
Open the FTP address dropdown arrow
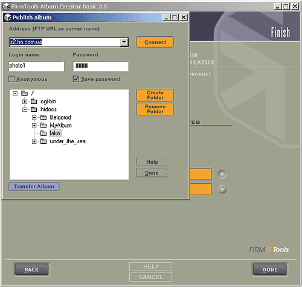pos(124,42)
